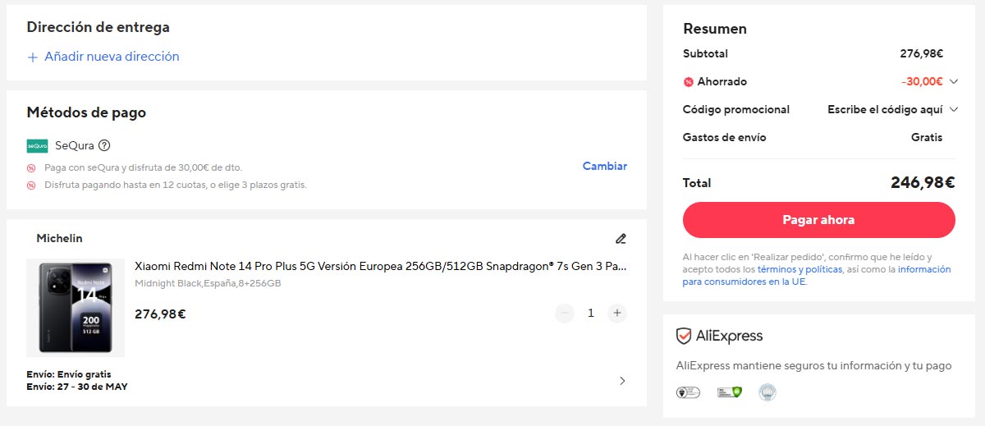
Task: Open the SeQura help question mark
Action: pos(104,146)
